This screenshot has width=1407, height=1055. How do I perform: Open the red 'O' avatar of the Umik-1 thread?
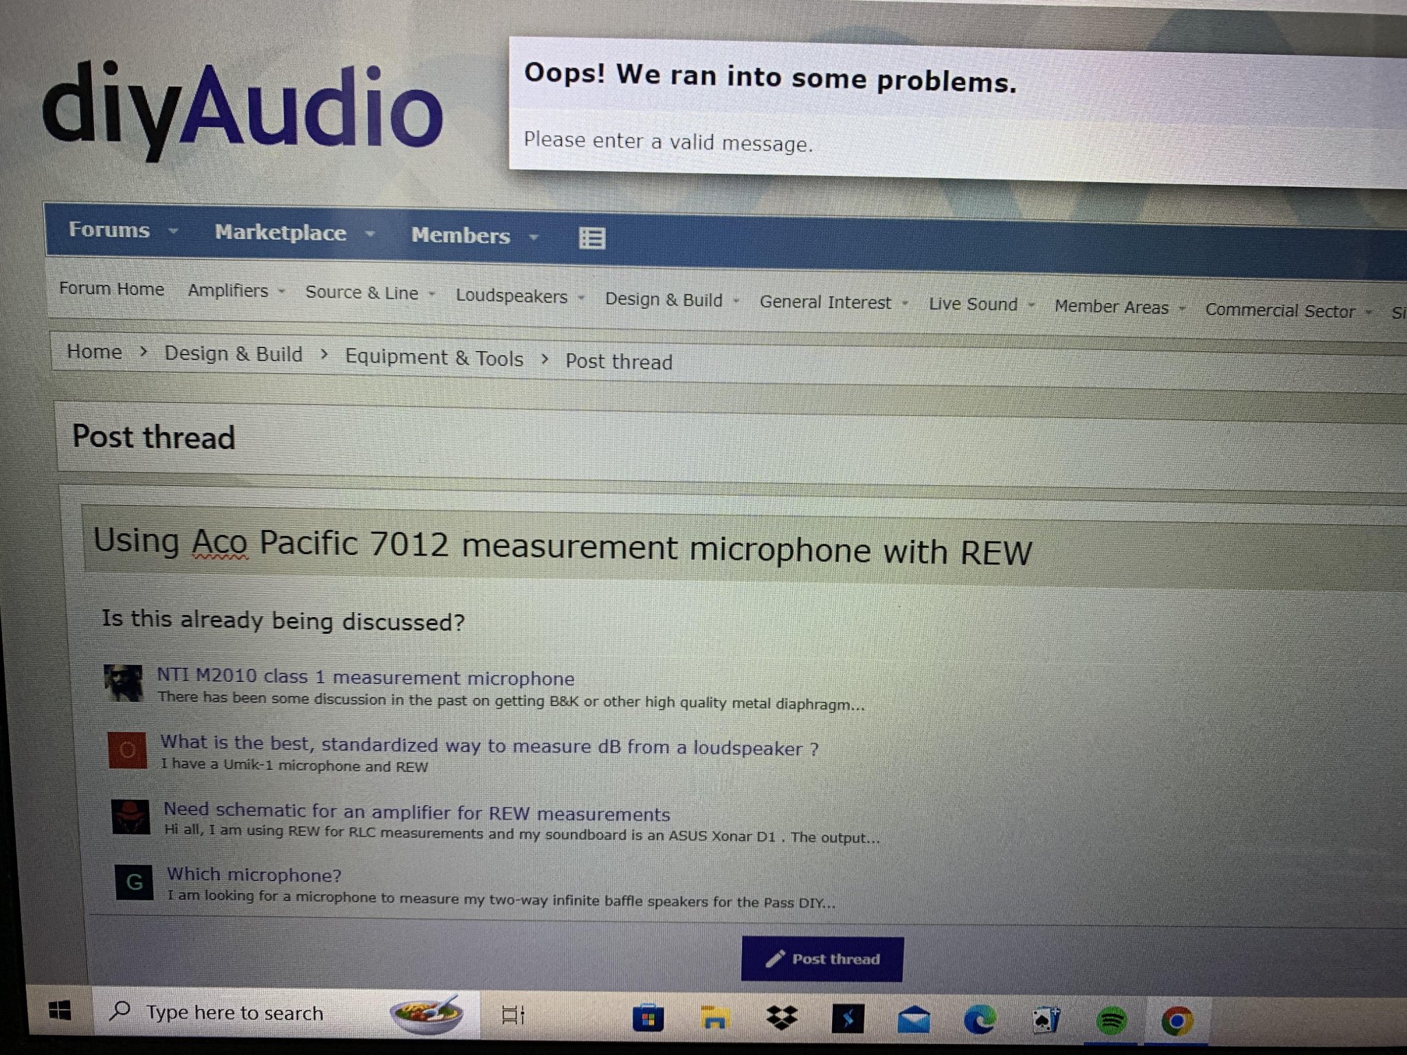point(128,749)
